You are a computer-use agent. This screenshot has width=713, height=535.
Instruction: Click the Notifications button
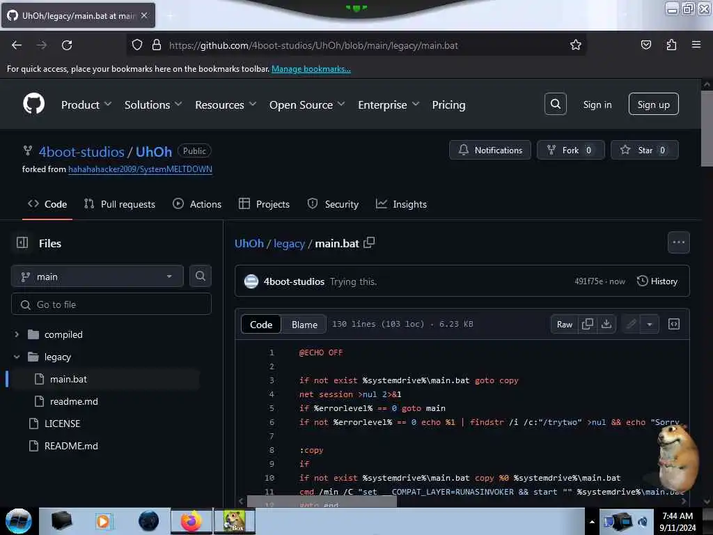pyautogui.click(x=489, y=150)
